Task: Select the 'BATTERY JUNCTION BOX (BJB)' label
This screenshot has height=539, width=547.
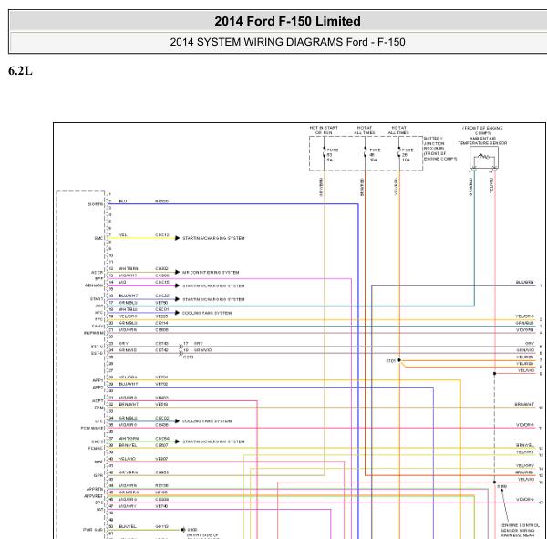Action: pyautogui.click(x=434, y=143)
